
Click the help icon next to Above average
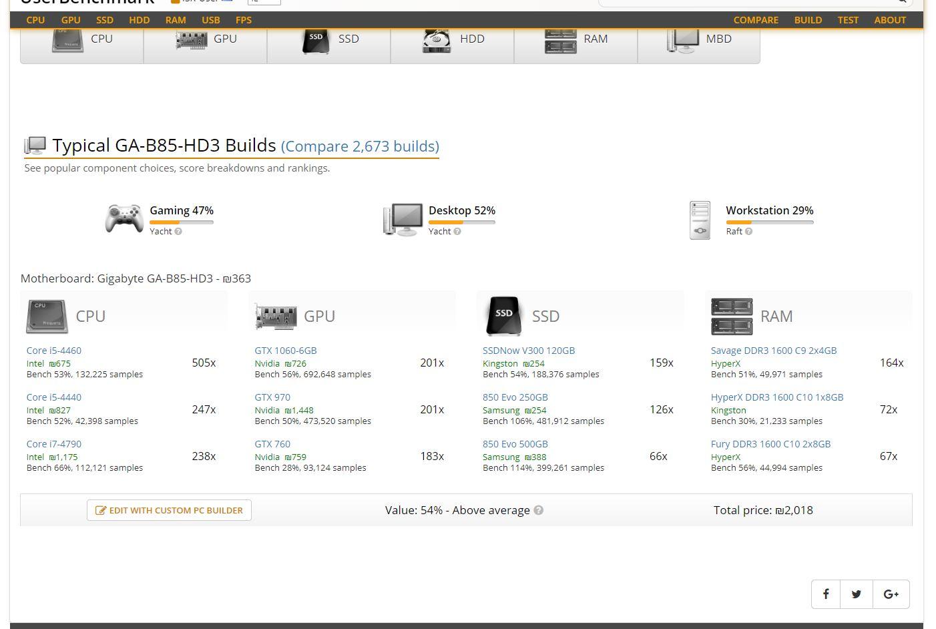tap(539, 510)
